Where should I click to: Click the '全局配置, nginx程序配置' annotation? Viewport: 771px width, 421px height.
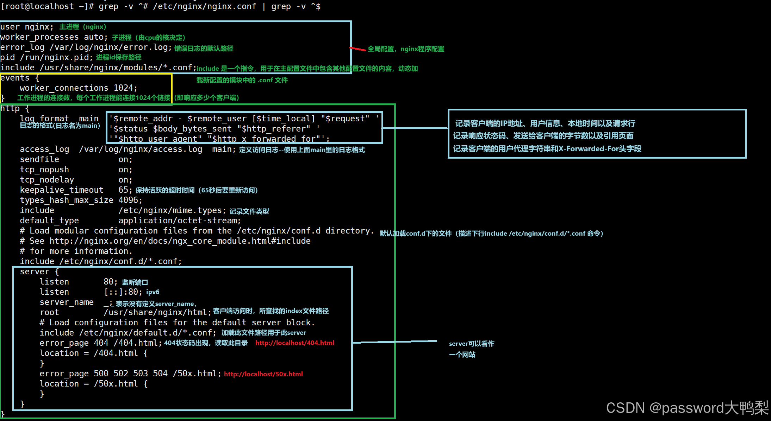(x=406, y=49)
